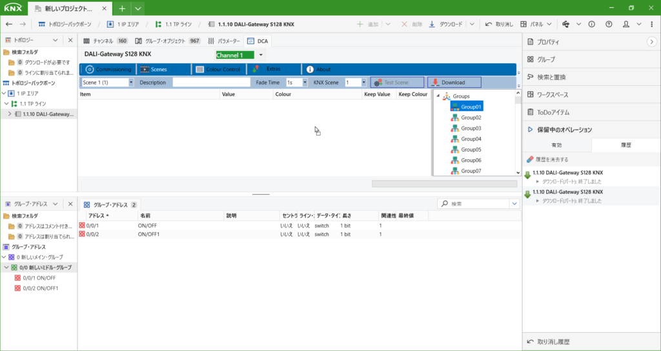661x351 pixels.
Task: Switch to the パラメーター tab
Action: (224, 41)
